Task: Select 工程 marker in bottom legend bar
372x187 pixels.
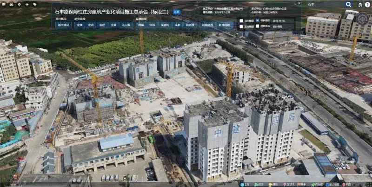Action: [x=245, y=184]
